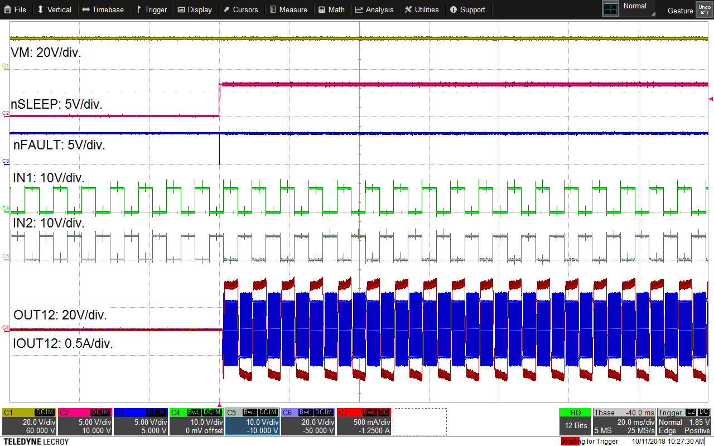Select the C5 channel descriptor box
714x446 pixels.
click(252, 421)
